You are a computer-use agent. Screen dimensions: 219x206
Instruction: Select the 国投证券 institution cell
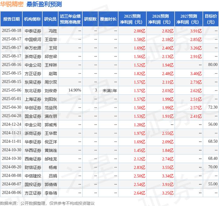33,184
